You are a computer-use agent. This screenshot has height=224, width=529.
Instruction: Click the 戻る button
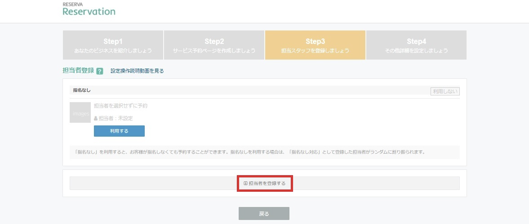click(x=264, y=214)
